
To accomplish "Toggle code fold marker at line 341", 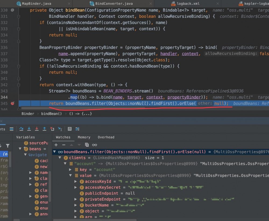I will pyautogui.click(x=19, y=79).
